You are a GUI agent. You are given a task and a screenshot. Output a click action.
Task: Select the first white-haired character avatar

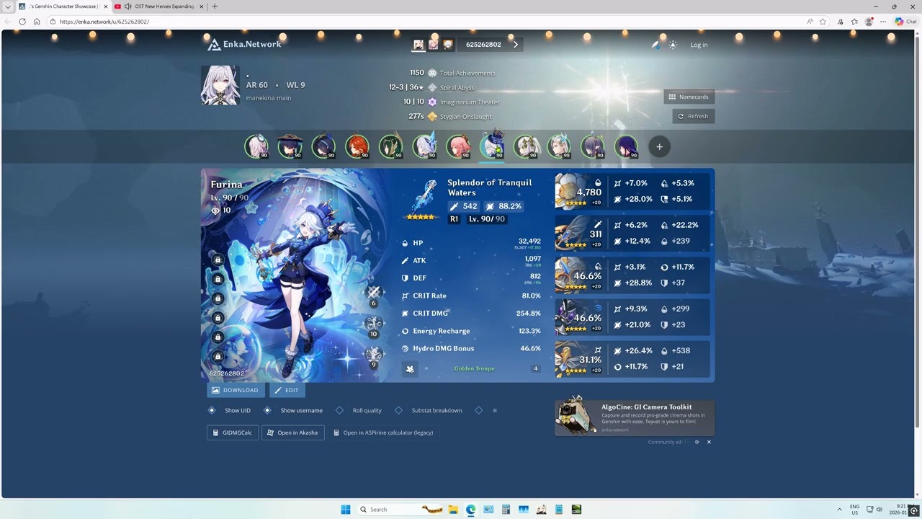tap(256, 146)
